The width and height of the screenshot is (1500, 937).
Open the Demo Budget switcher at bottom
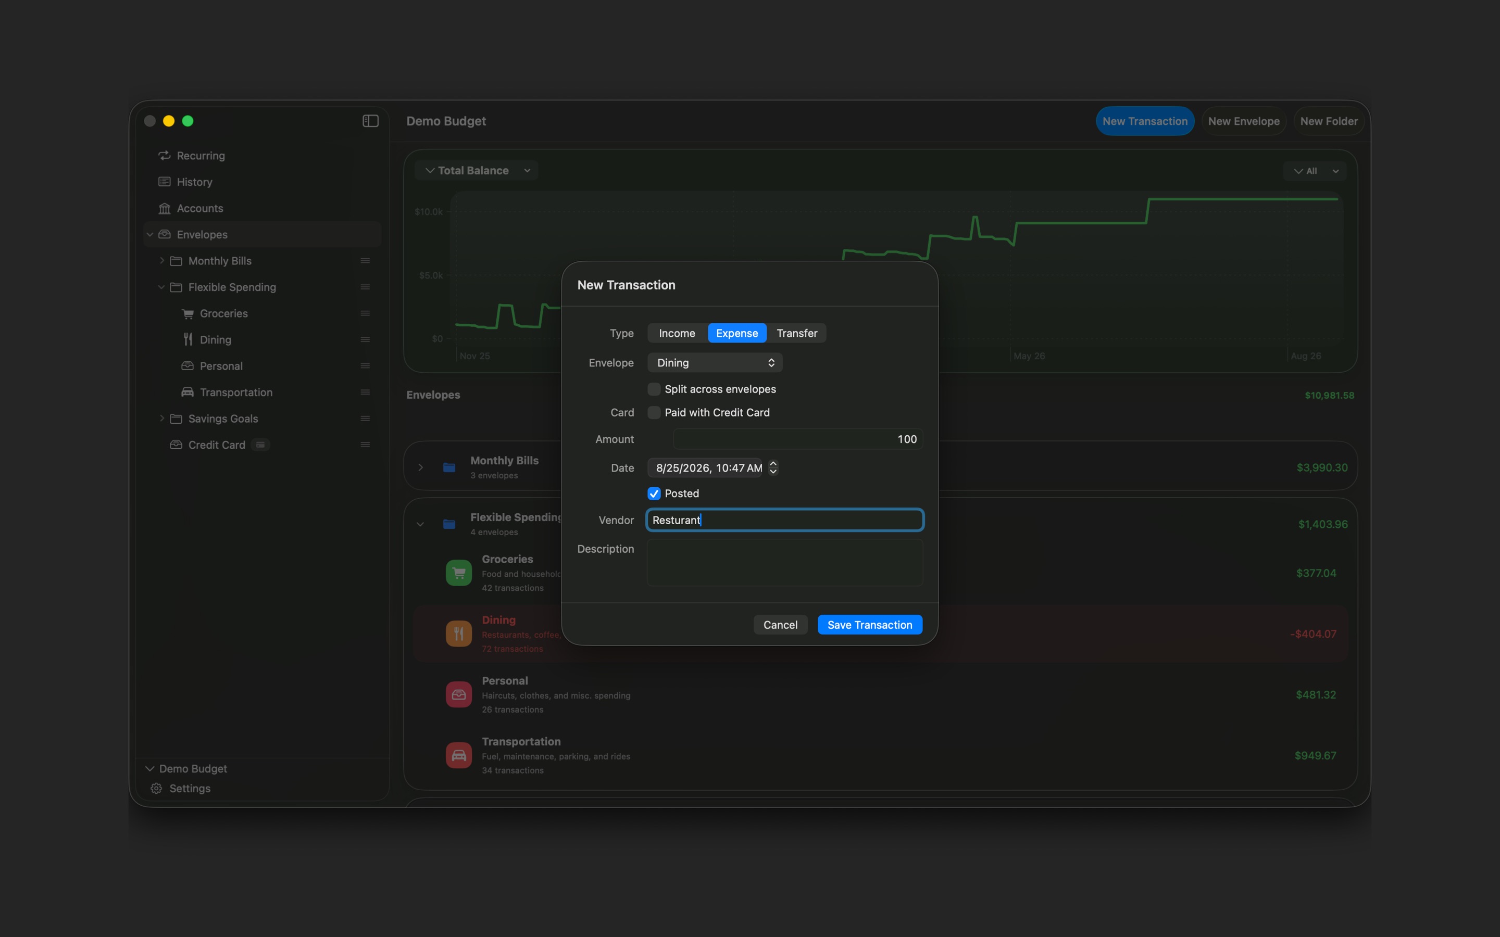pyautogui.click(x=186, y=768)
